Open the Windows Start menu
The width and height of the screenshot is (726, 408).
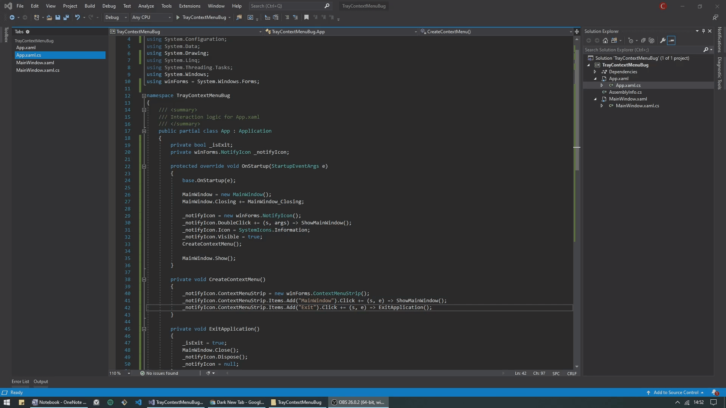[x=6, y=402]
